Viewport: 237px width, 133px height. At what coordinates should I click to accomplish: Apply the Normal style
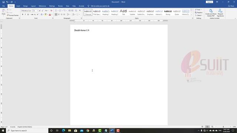coord(88,12)
